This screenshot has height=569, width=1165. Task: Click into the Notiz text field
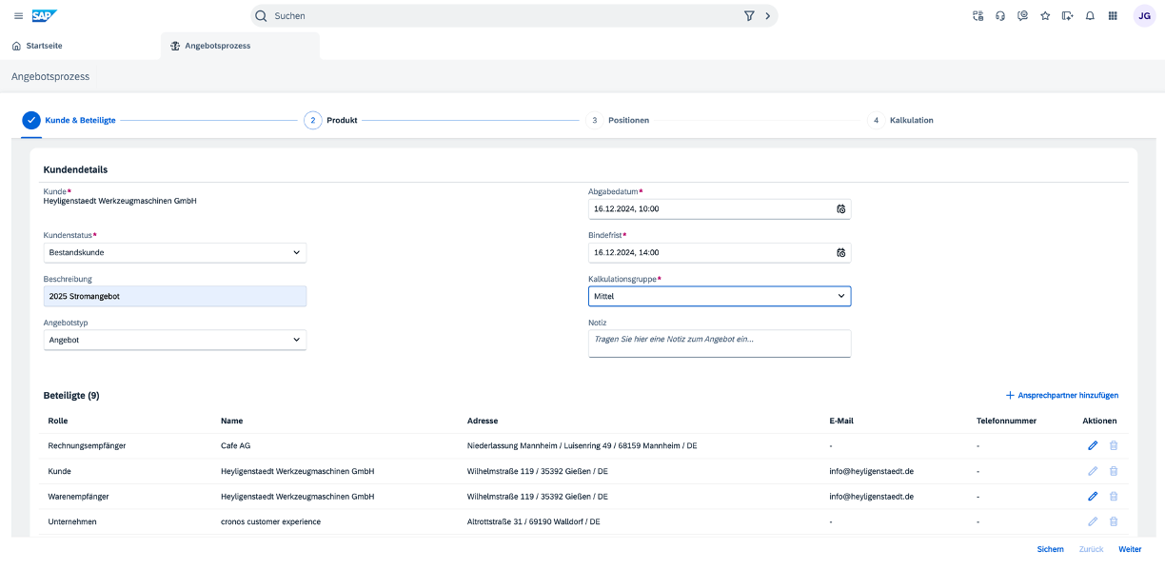coord(719,343)
